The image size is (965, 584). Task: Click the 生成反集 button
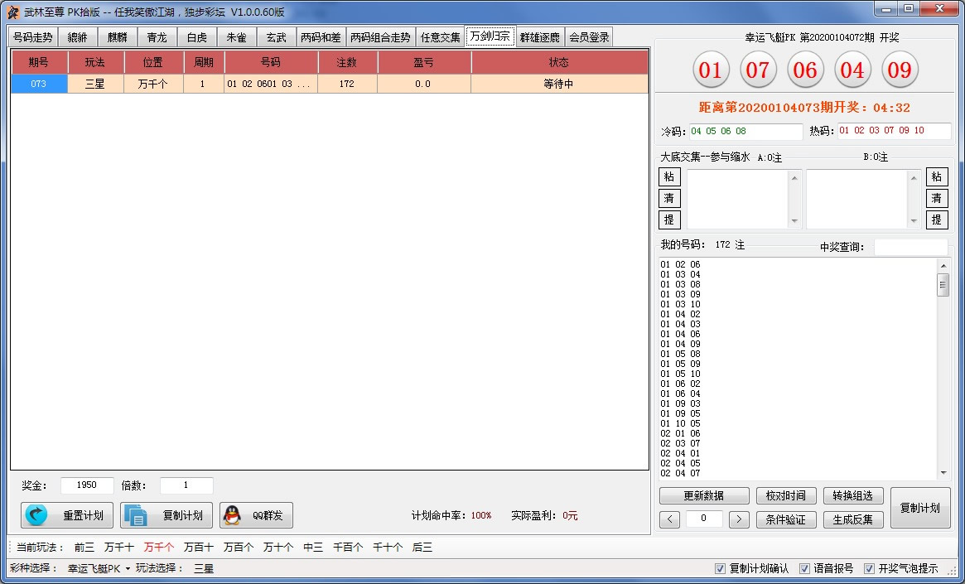coord(853,519)
